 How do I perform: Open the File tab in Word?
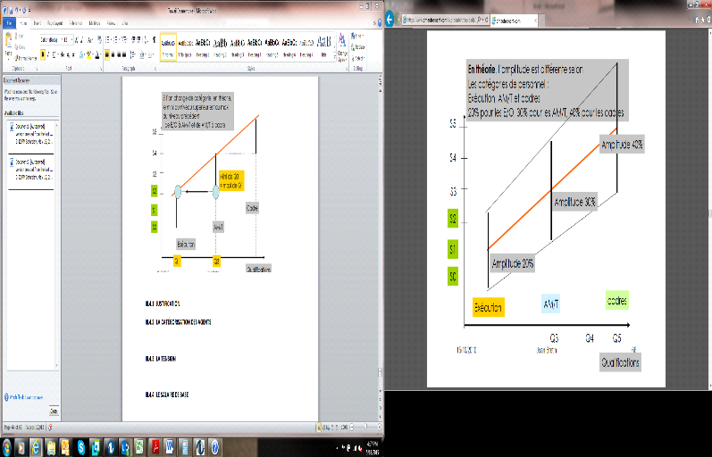pos(9,22)
